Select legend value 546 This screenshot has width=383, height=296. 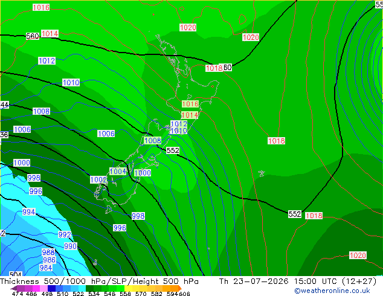click(x=110, y=294)
